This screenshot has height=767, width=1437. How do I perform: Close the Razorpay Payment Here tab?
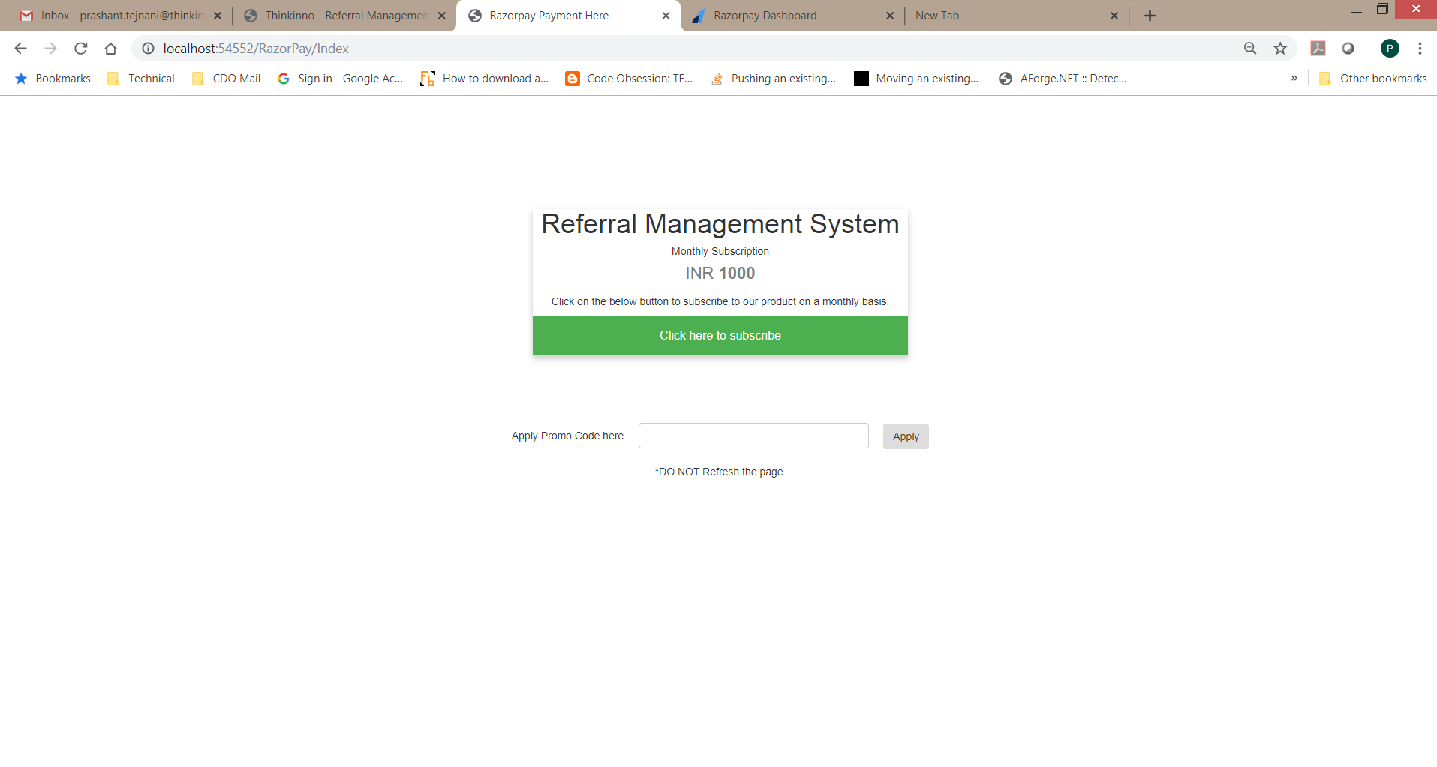click(x=666, y=16)
